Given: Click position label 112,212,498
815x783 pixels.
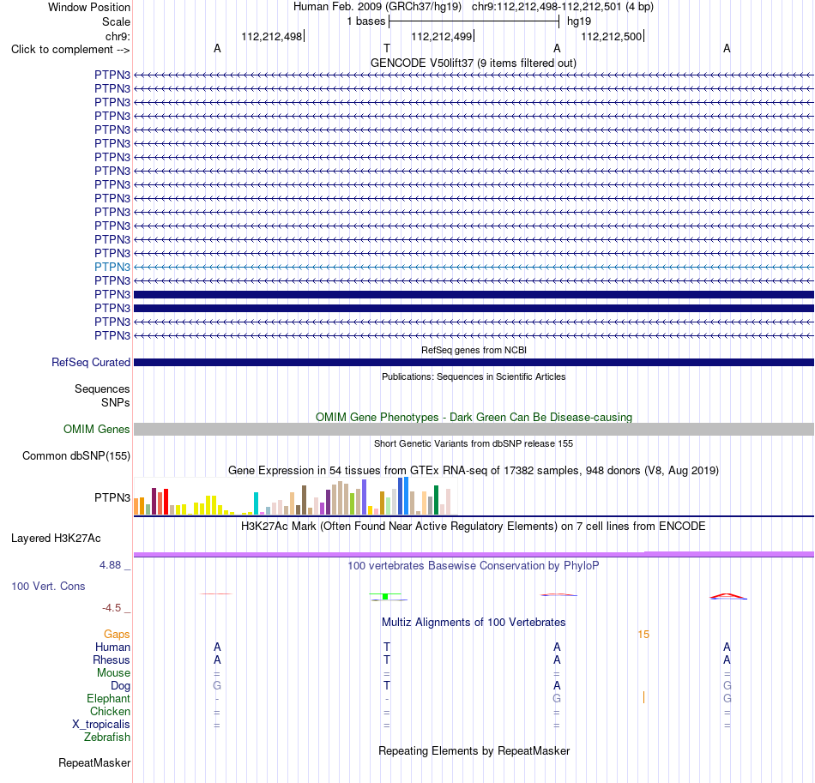Looking at the screenshot, I should [271, 36].
